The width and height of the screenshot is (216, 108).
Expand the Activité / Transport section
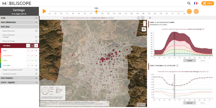point(19,83)
